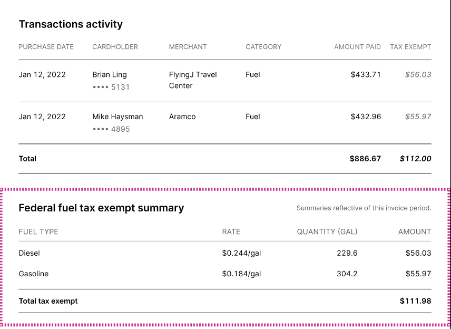Image resolution: width=451 pixels, height=329 pixels.
Task: Select cardholder Mike Haysman
Action: [117, 117]
